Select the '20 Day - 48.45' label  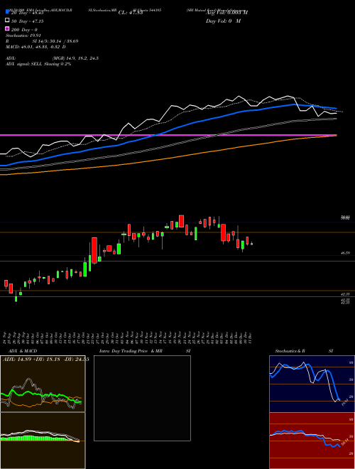[x=27, y=13]
